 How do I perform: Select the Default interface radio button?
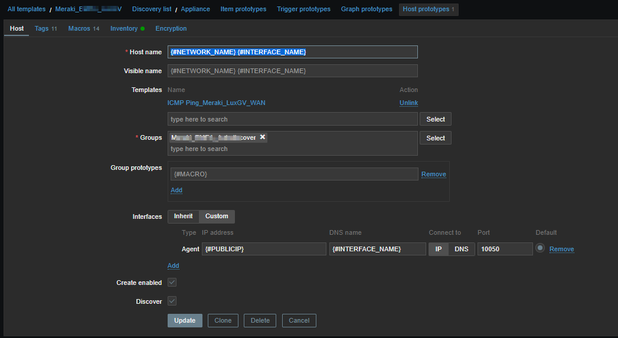pos(539,248)
